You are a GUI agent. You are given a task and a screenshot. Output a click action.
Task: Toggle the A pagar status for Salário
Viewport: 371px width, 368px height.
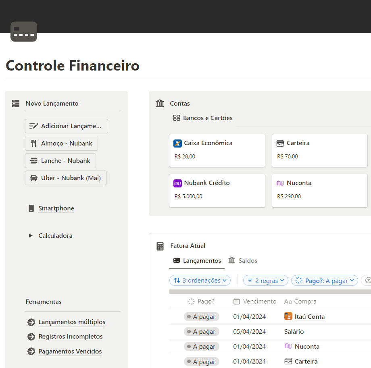tap(201, 332)
